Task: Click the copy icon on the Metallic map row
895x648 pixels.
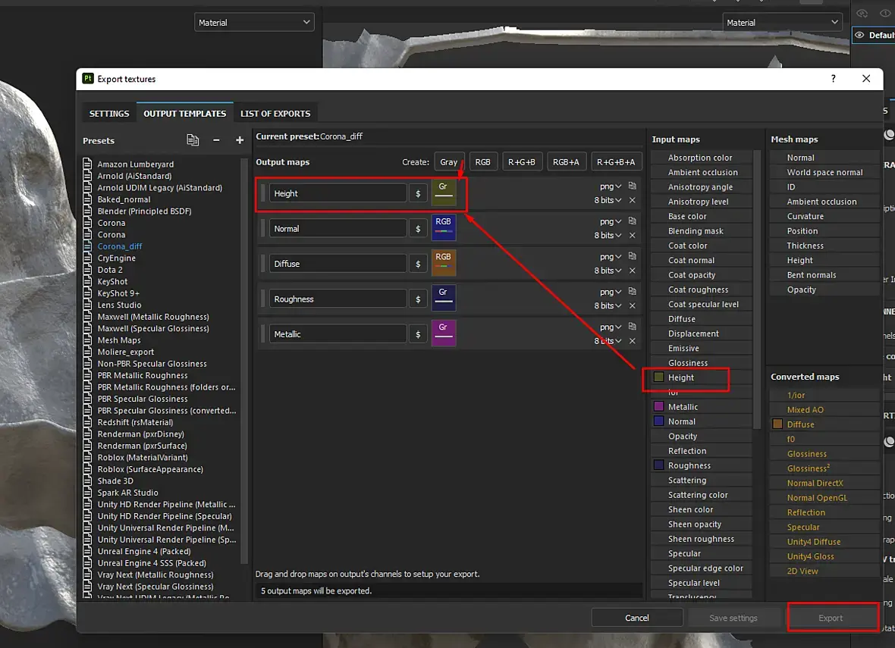Action: [x=632, y=327]
